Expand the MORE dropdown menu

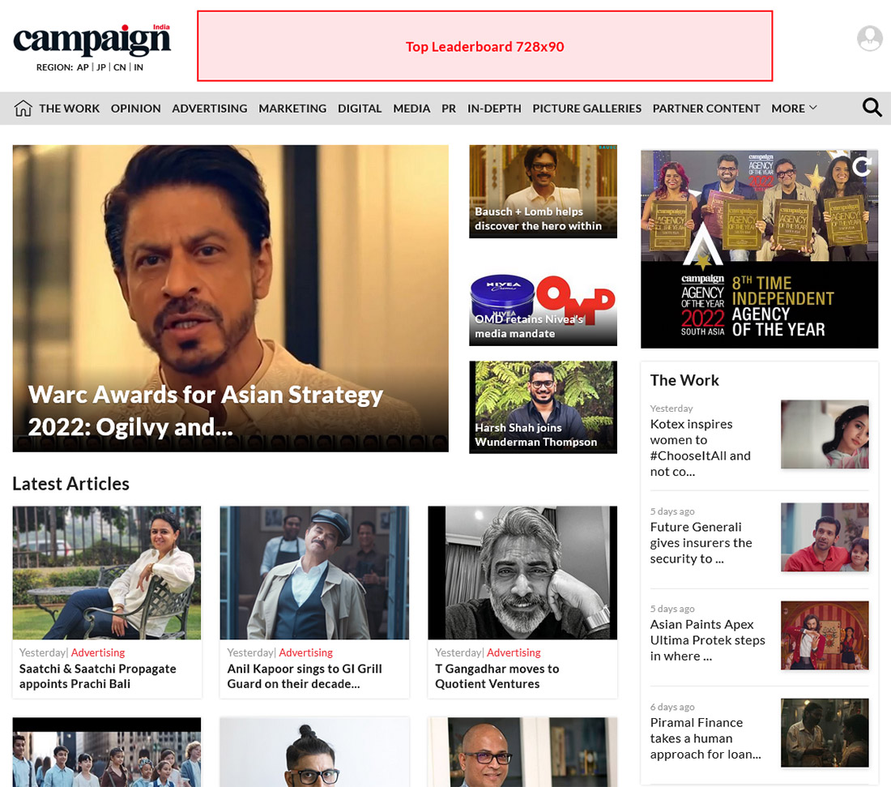point(794,108)
